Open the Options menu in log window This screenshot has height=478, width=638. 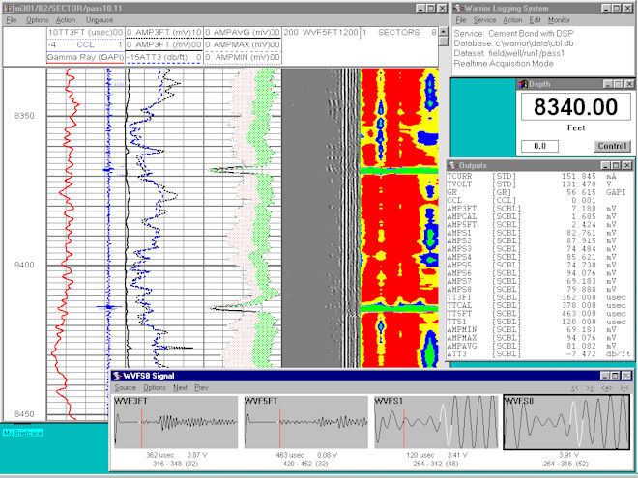tap(37, 19)
